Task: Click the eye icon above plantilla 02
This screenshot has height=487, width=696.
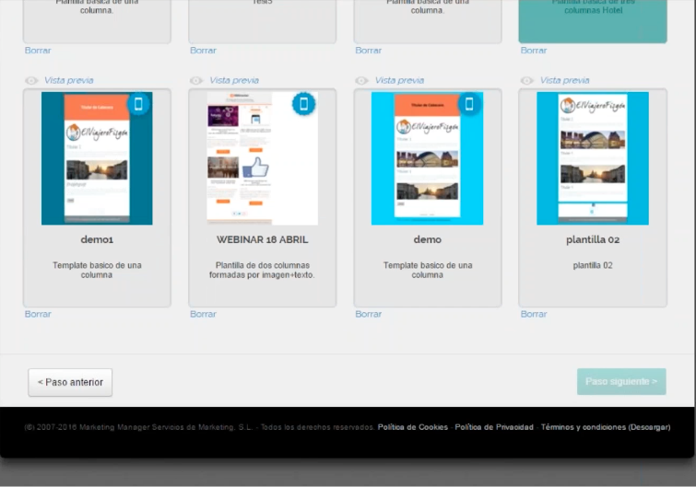Action: [527, 81]
